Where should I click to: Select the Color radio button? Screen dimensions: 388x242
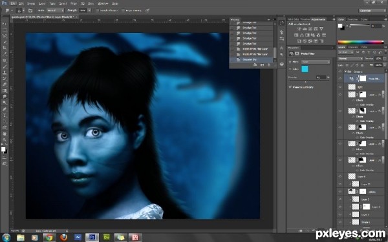[290, 69]
